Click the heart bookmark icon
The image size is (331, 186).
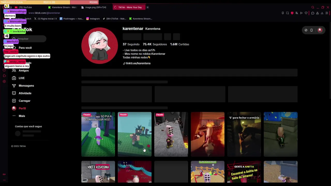point(306,13)
